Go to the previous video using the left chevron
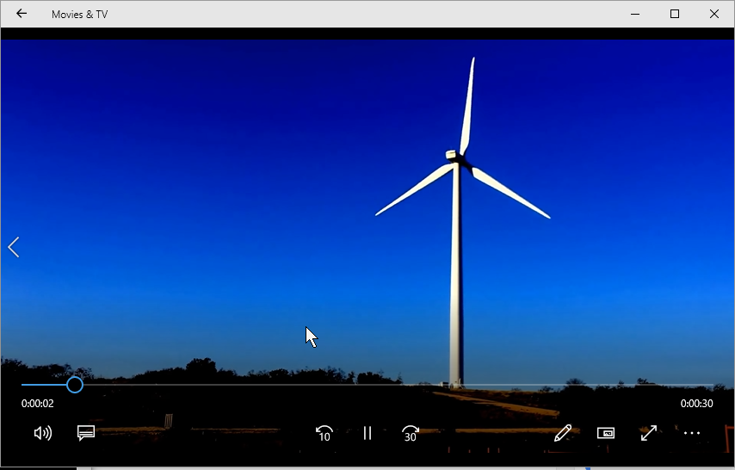Screen dimensions: 735x470 coord(14,247)
